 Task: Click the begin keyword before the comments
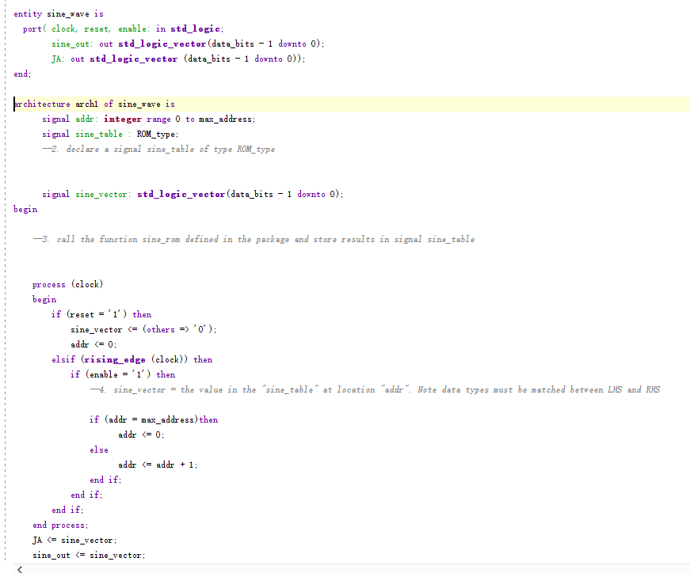[25, 208]
